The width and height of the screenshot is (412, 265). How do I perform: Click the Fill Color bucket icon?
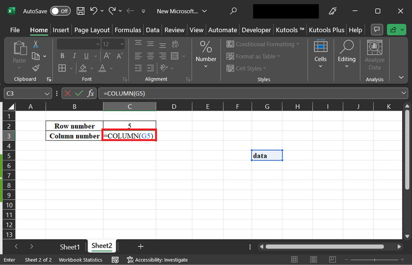[83, 68]
